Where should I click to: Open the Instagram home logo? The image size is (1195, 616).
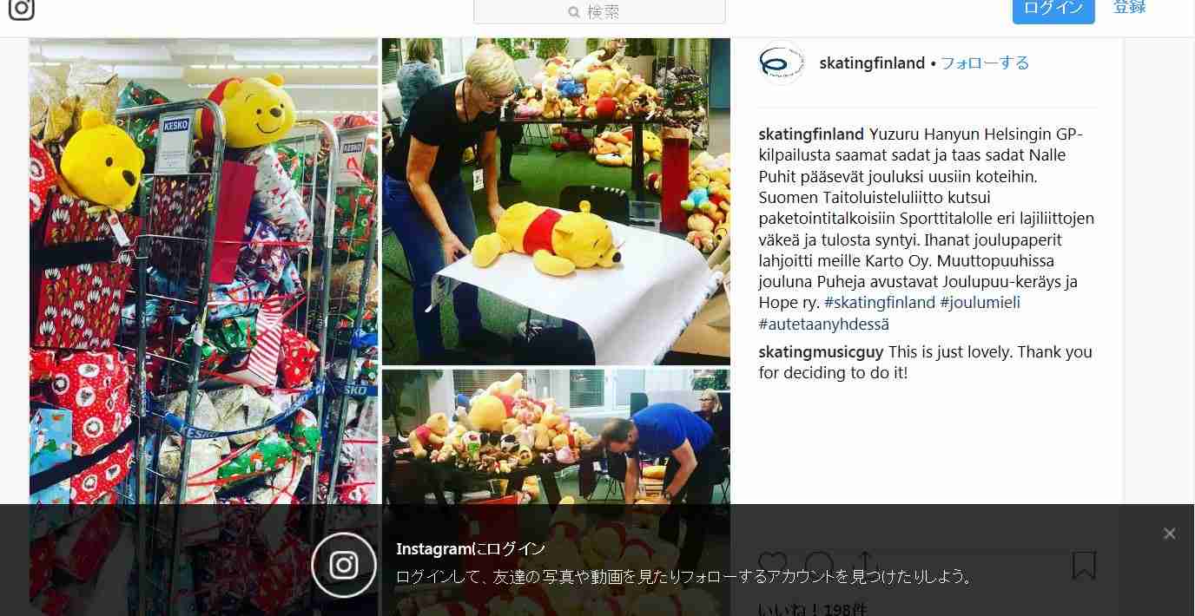pos(21,8)
